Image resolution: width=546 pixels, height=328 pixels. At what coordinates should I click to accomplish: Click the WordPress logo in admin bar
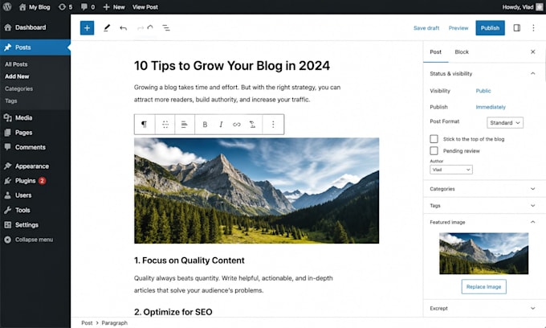[7, 6]
